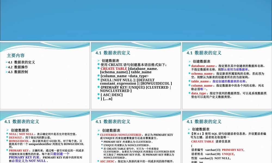272x163 pixels.
Task: Click the 【例 4-1】使用 SQL 语句 line
Action: coord(228,134)
